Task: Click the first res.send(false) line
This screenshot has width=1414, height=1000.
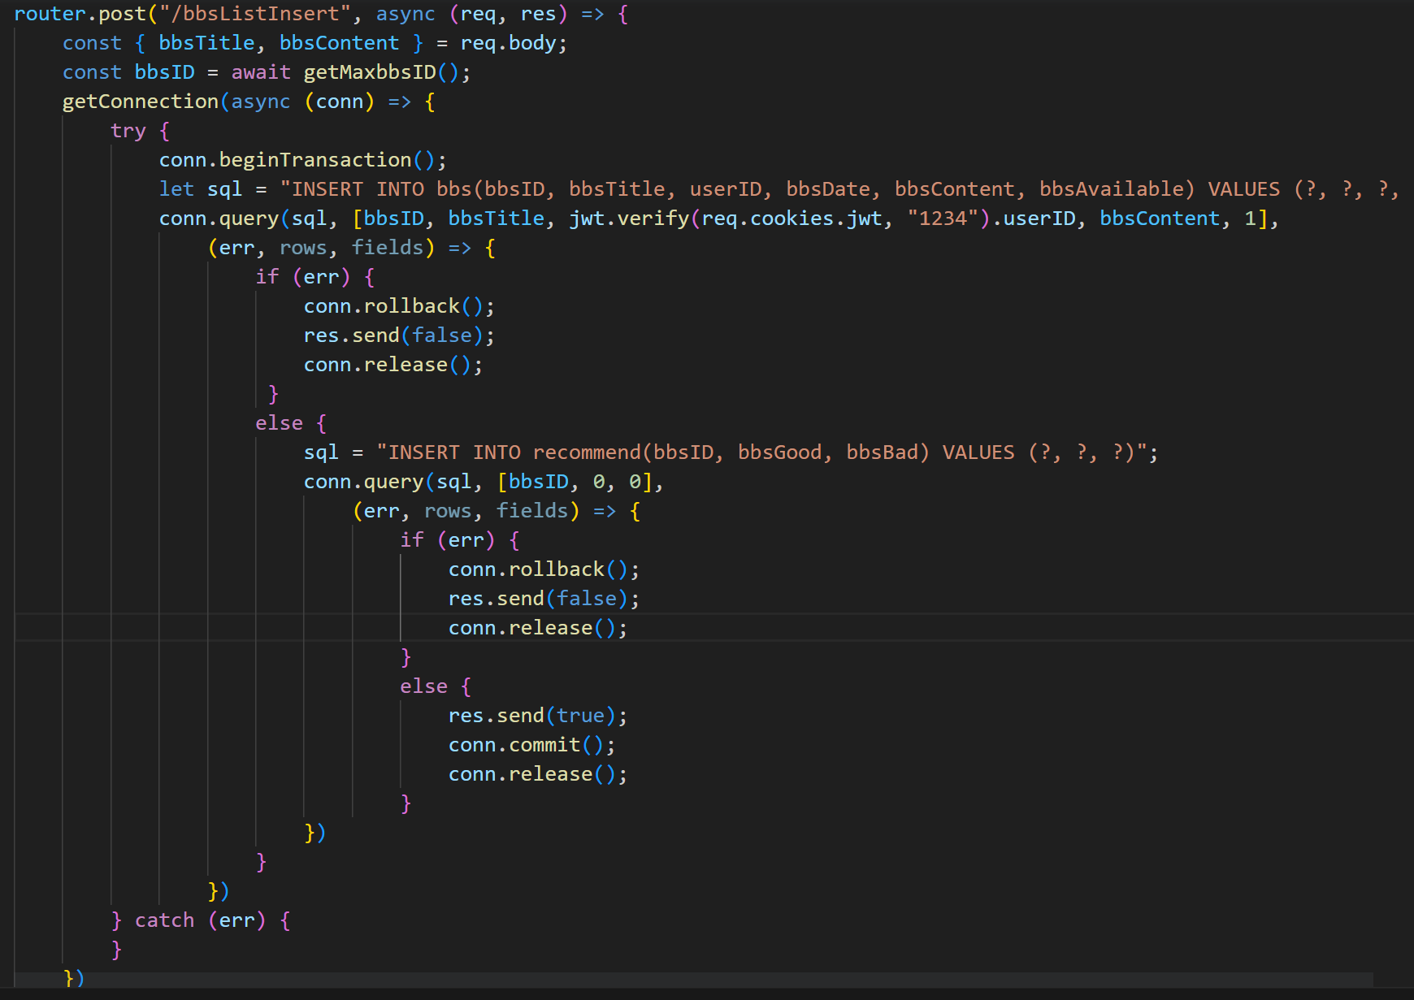Action: coord(398,335)
